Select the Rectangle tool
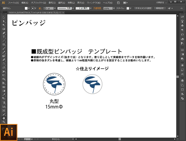Screen dimensions: 186x141 click(4, 44)
